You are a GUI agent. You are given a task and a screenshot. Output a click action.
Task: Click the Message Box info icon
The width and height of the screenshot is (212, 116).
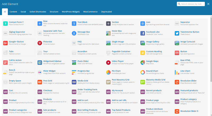point(74,33)
